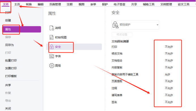The width and height of the screenshot is (196, 111).
Task: Click the 说明 document info icon
Action: [x=52, y=28]
